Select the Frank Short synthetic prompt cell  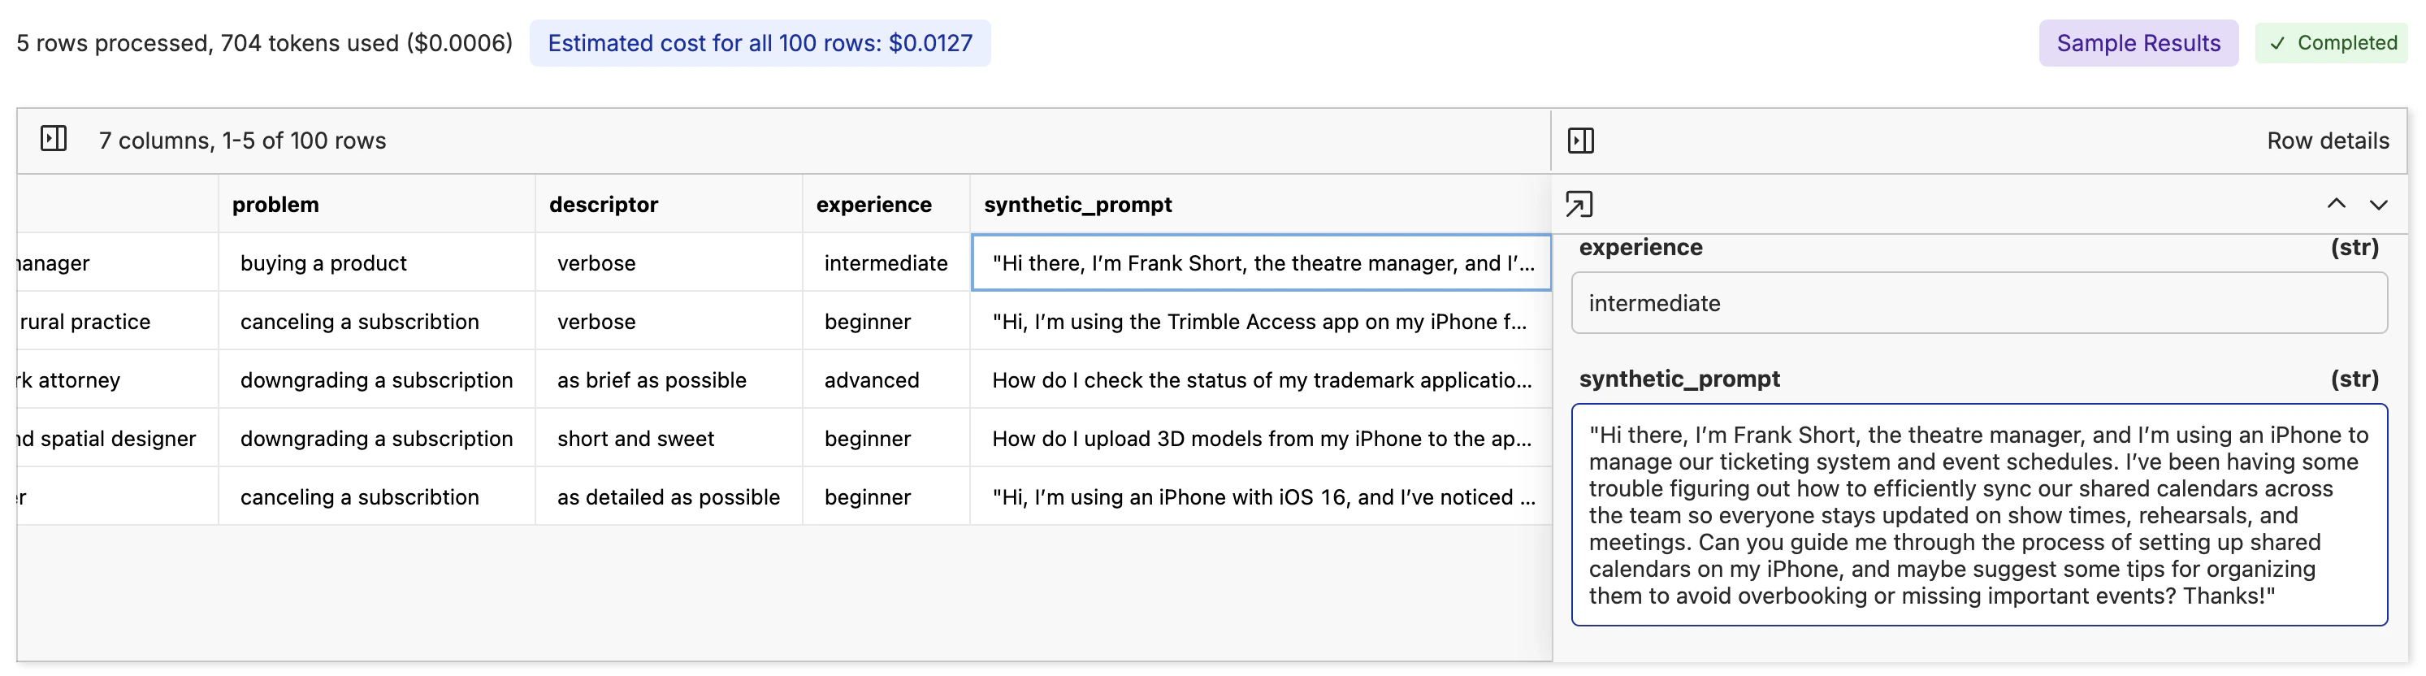(1260, 262)
